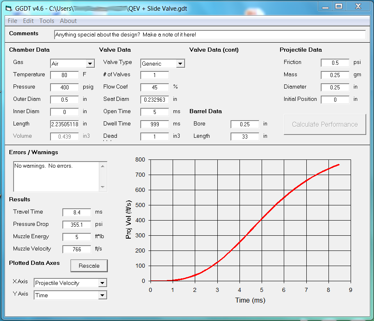Click the Muzzle Velocity result field
Viewport: 374px width, 321px height.
click(77, 249)
